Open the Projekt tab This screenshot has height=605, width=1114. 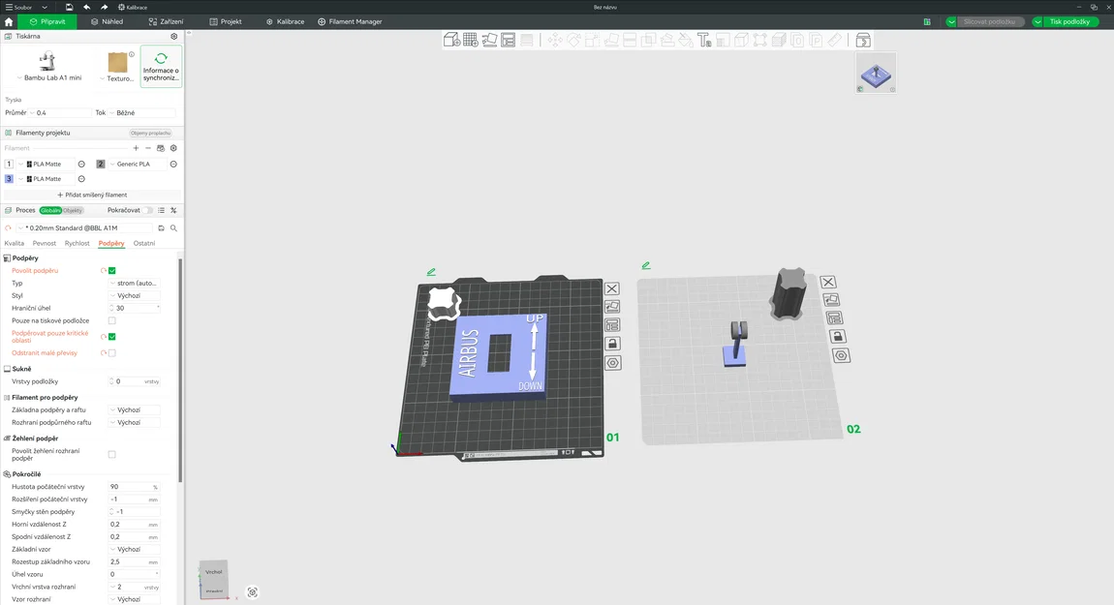[x=226, y=22]
